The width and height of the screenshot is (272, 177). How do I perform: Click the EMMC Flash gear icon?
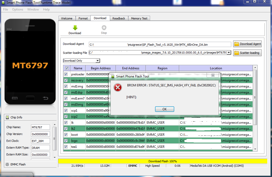7,164
